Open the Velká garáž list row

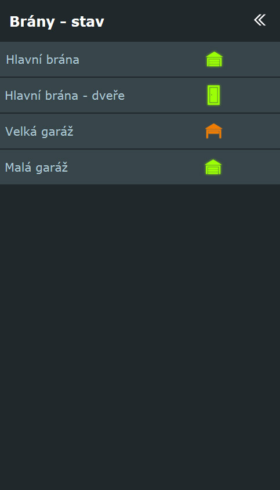[x=140, y=131]
